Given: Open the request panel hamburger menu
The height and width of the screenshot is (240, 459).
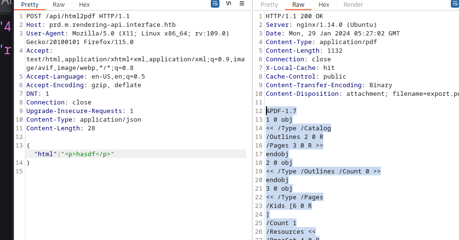Looking at the screenshot, I should (242, 4).
